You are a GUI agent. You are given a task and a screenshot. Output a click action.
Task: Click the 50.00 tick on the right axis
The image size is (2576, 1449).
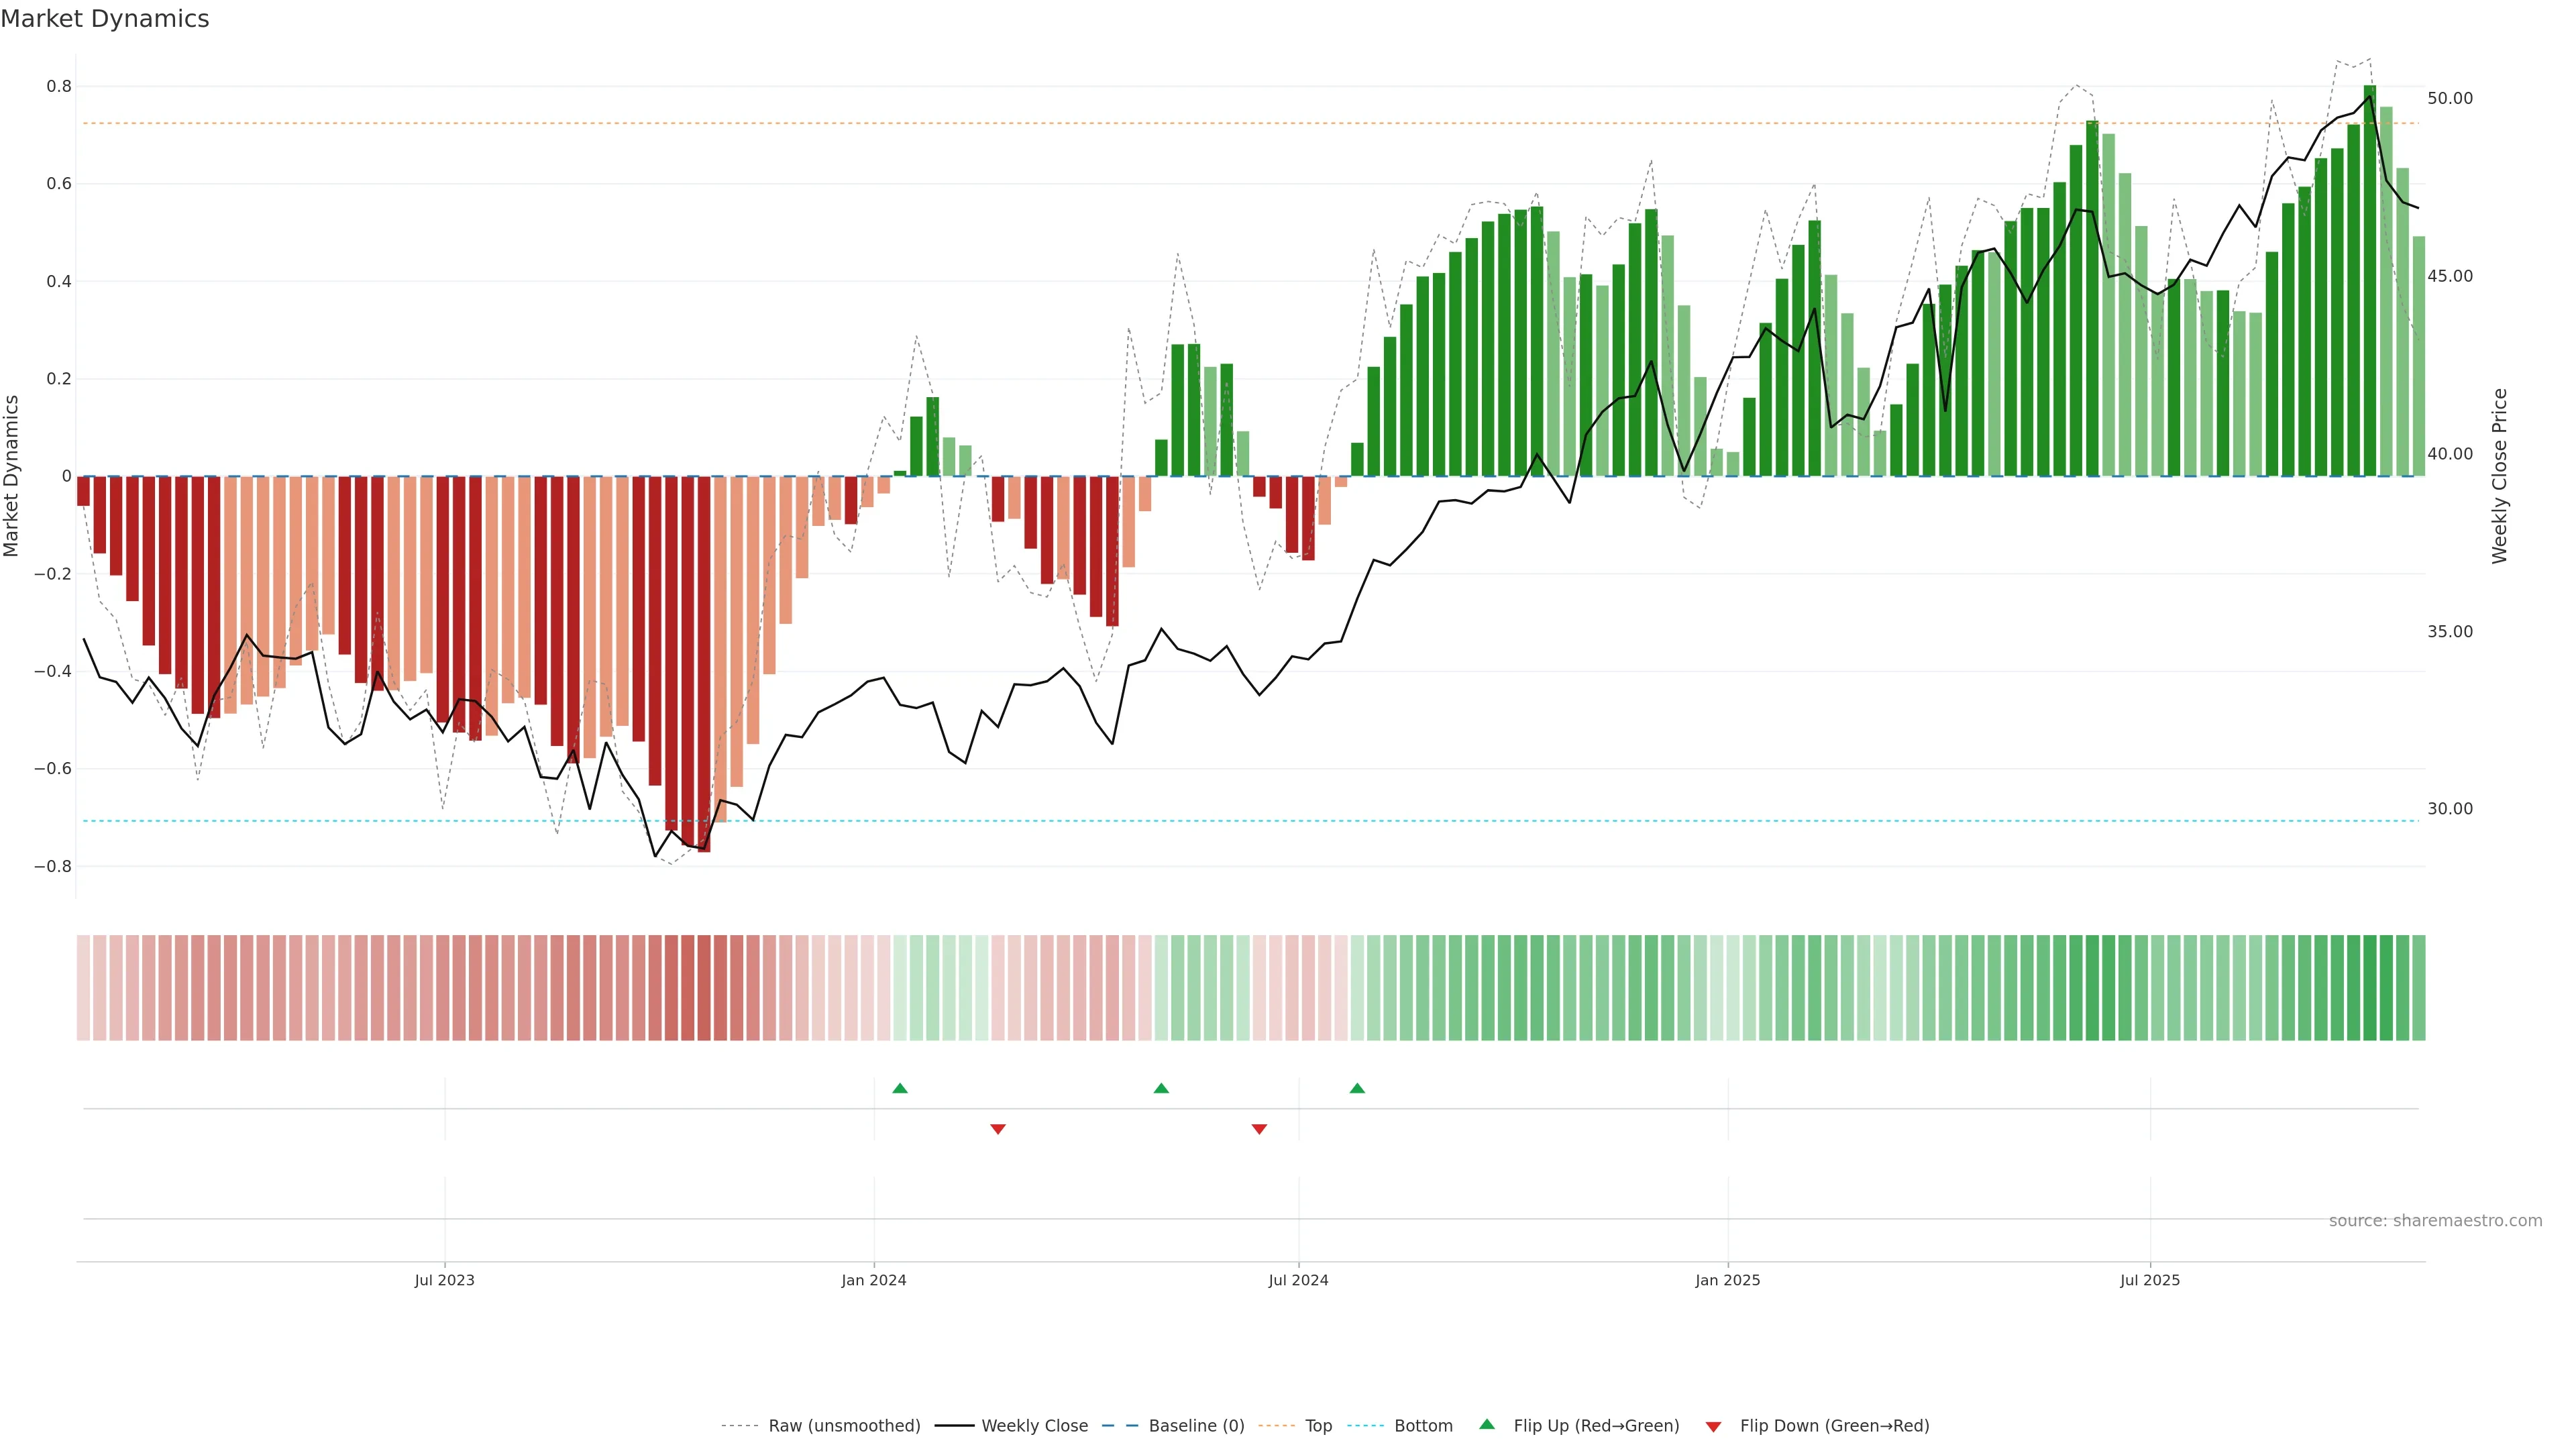(2449, 98)
